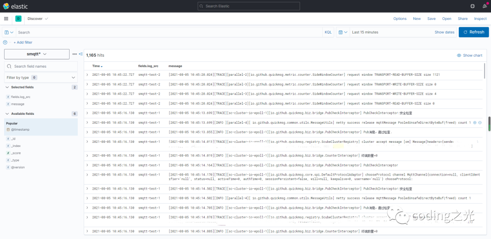Open the Options menu
Image resolution: width=491 pixels, height=239 pixels.
[x=400, y=19]
